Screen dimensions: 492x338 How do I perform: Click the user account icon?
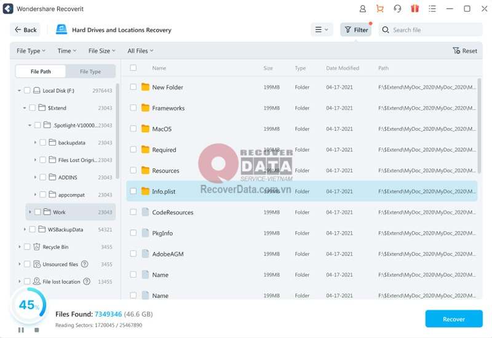click(362, 9)
